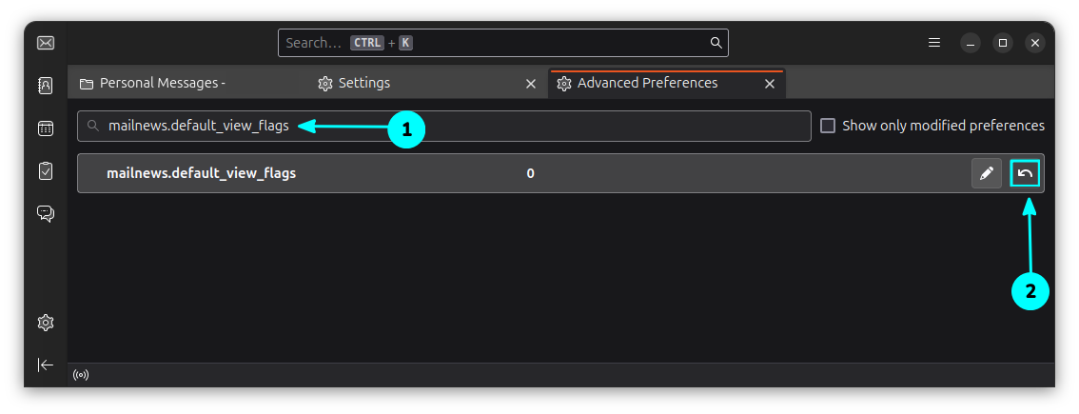Edit the mailnews.default_view_flags preference
The width and height of the screenshot is (1079, 414).
(x=987, y=173)
